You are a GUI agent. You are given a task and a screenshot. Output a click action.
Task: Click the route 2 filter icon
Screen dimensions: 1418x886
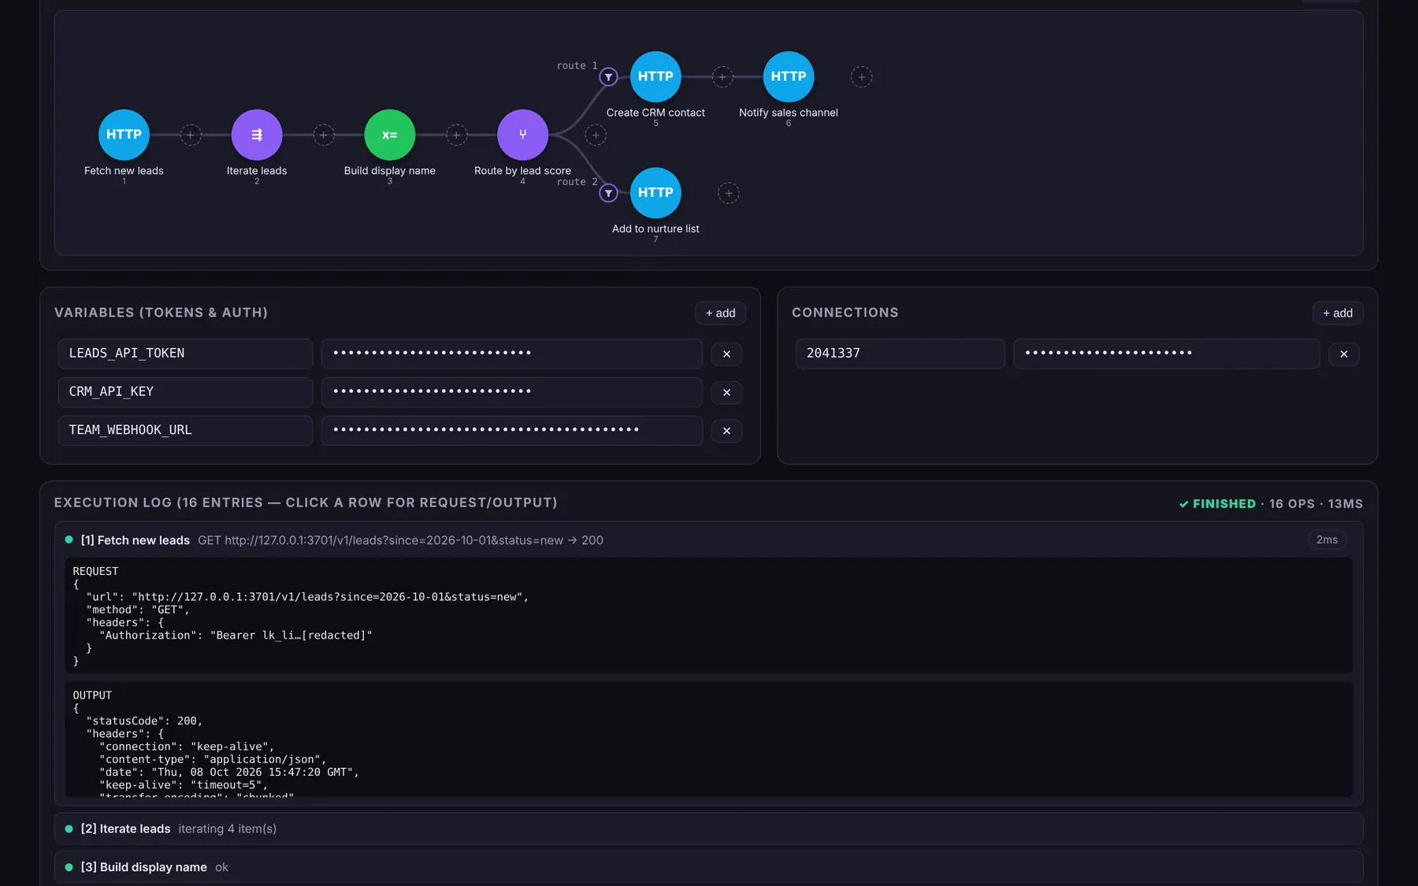click(x=608, y=193)
